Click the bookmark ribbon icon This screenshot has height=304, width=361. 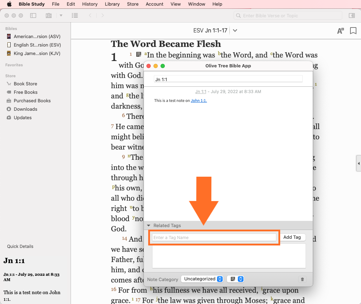click(353, 31)
